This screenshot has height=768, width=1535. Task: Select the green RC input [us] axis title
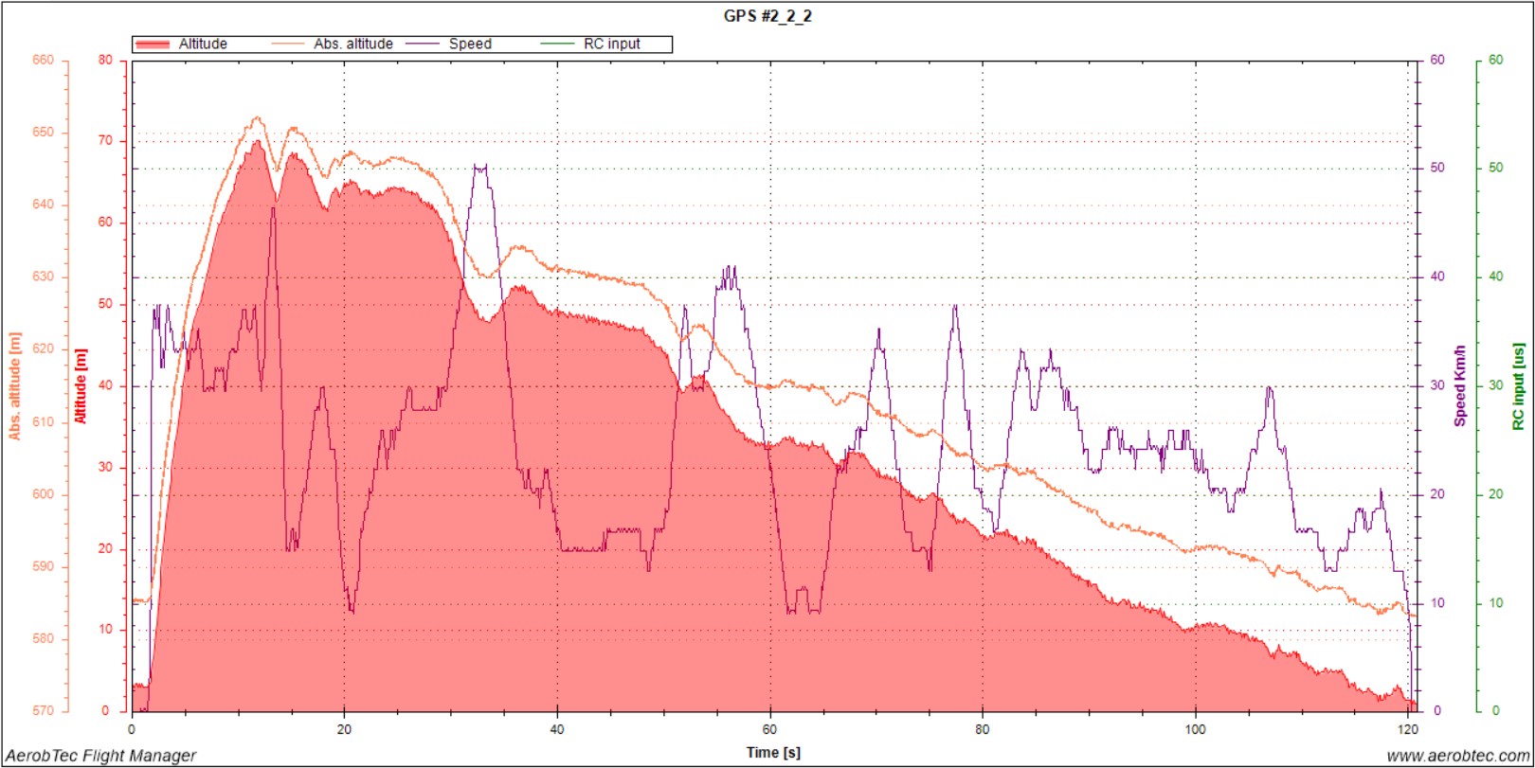click(x=1519, y=385)
